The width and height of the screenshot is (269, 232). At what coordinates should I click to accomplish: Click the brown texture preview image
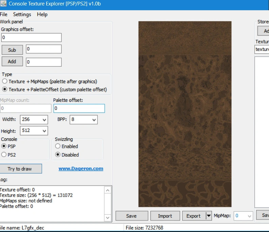pos(185,114)
